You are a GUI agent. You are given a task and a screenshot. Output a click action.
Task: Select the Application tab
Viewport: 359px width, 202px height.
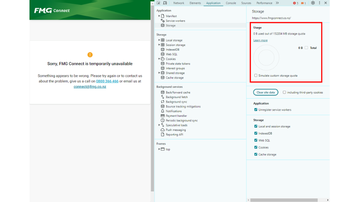213,3
